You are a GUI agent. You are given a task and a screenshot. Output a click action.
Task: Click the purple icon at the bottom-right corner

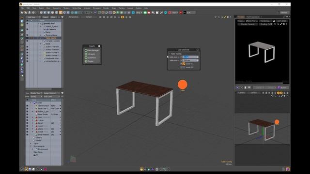[288, 169]
